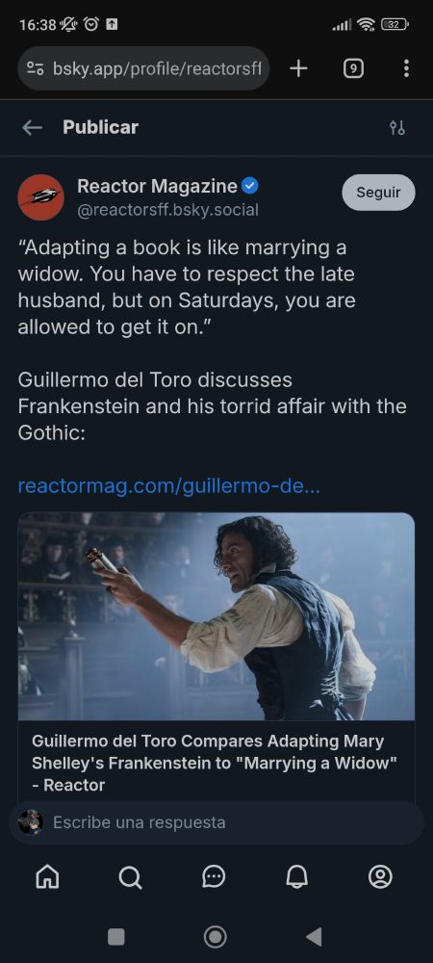
Task: Open the Notifications bell icon
Action: pos(296,877)
